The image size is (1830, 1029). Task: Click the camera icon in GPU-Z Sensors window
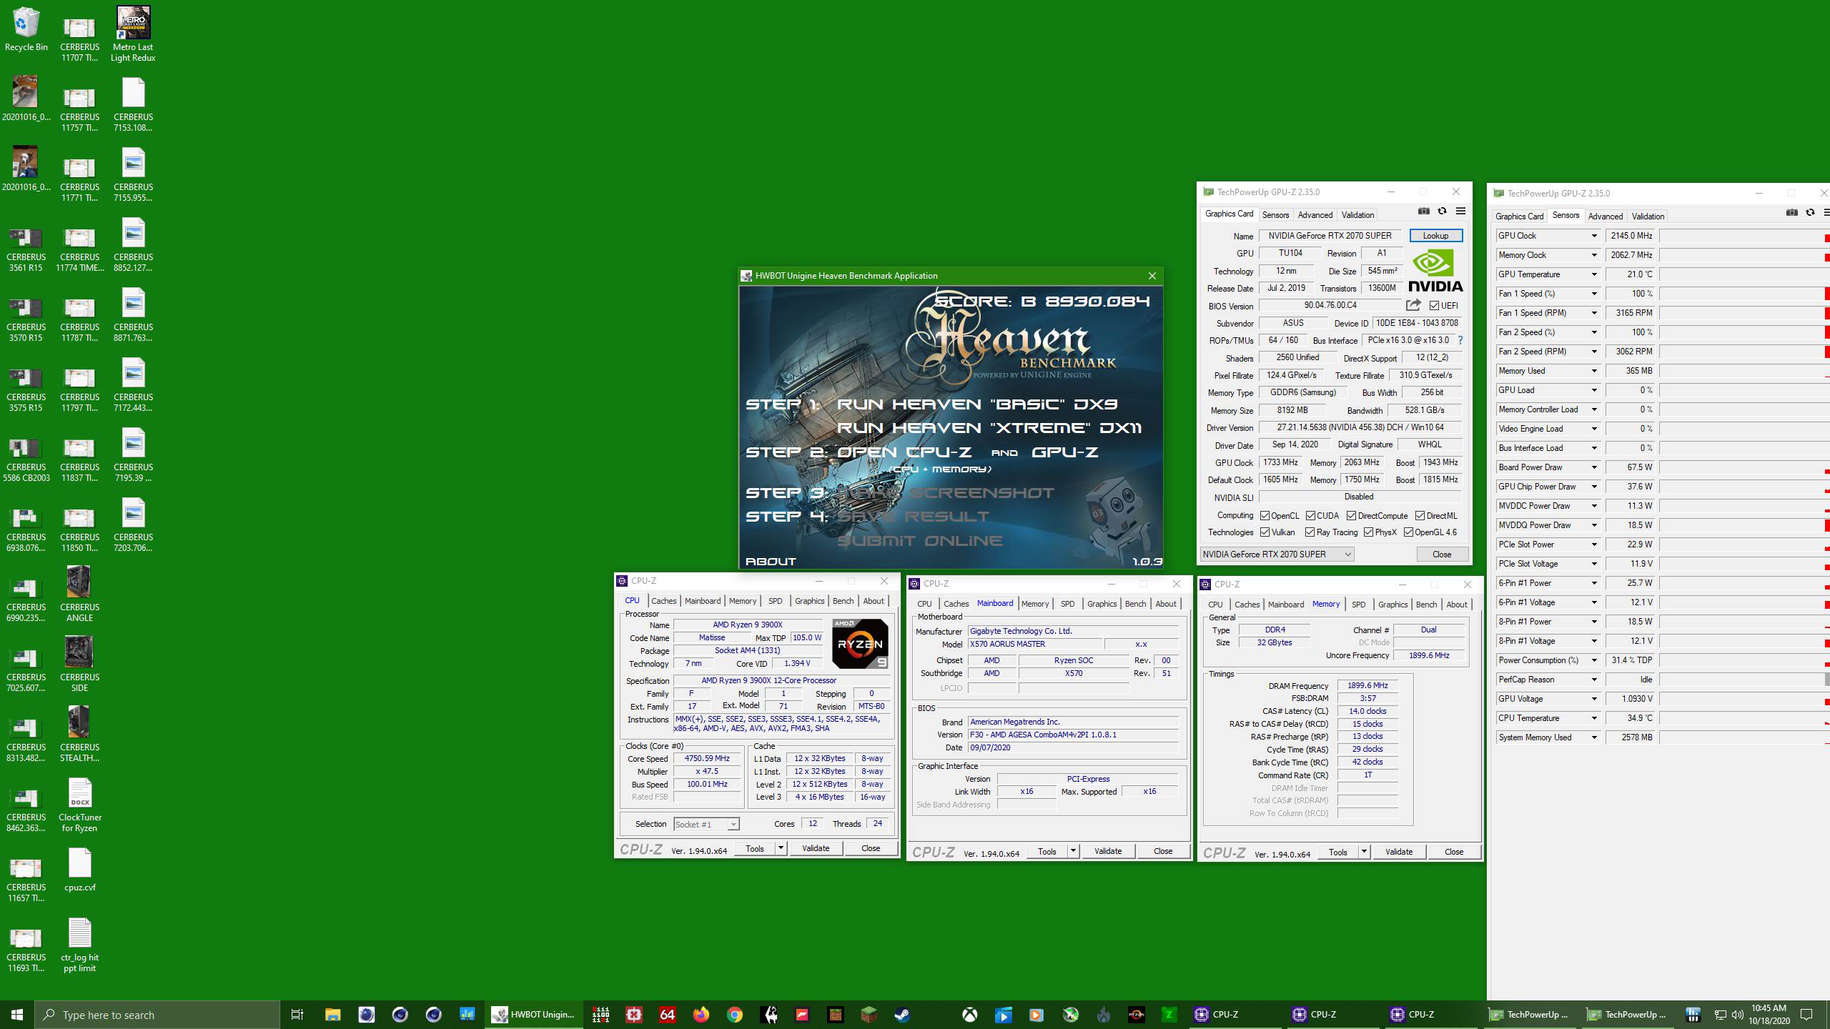1792,213
